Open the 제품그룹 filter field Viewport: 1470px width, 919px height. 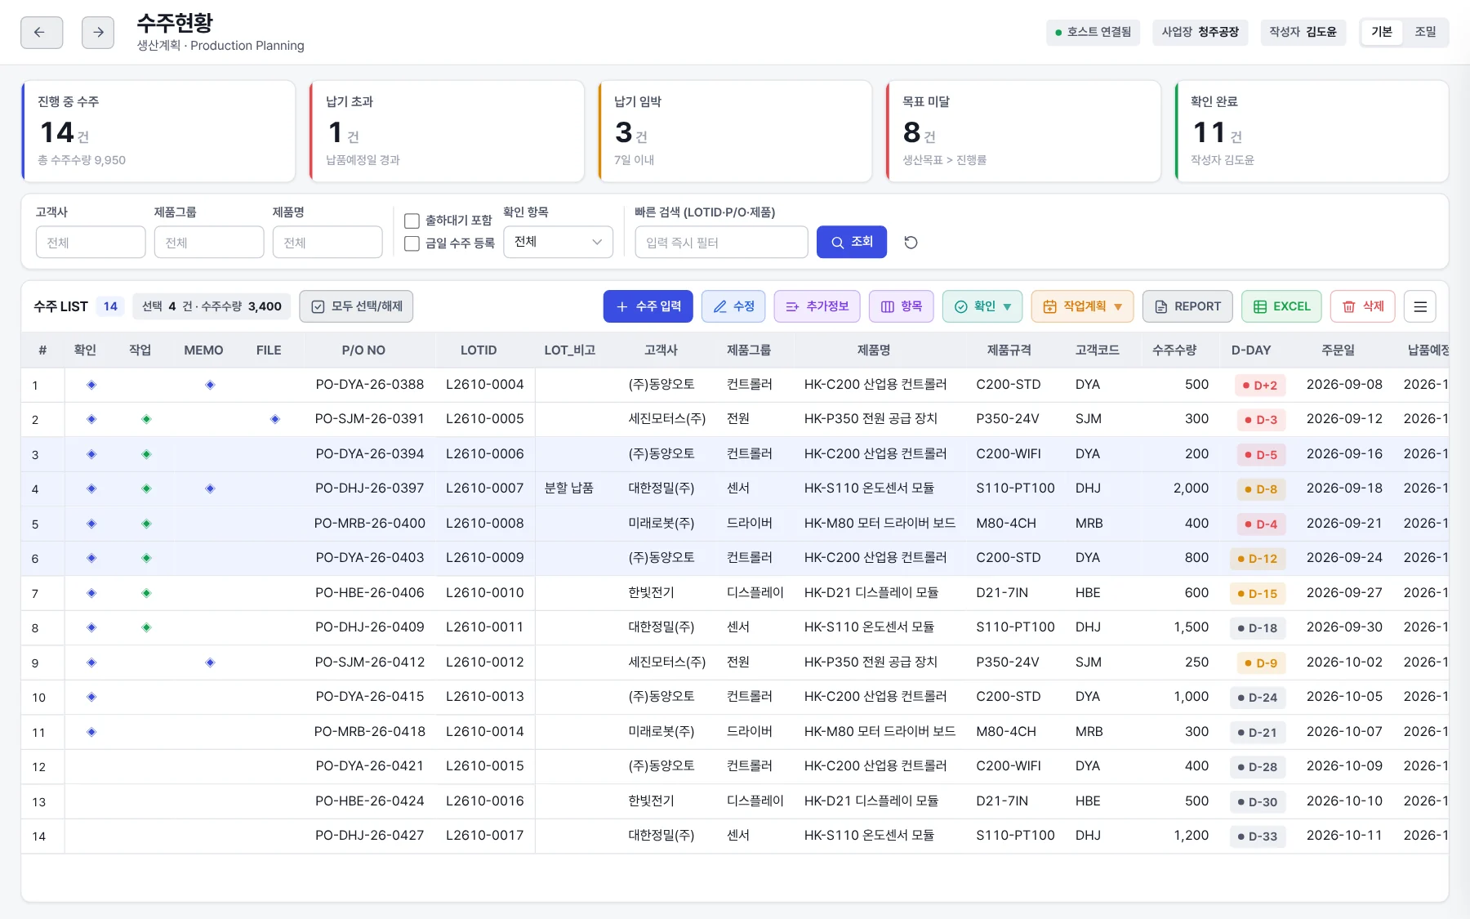pyautogui.click(x=209, y=243)
